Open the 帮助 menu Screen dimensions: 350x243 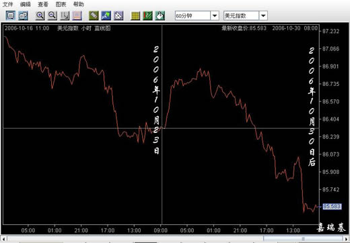79,4
